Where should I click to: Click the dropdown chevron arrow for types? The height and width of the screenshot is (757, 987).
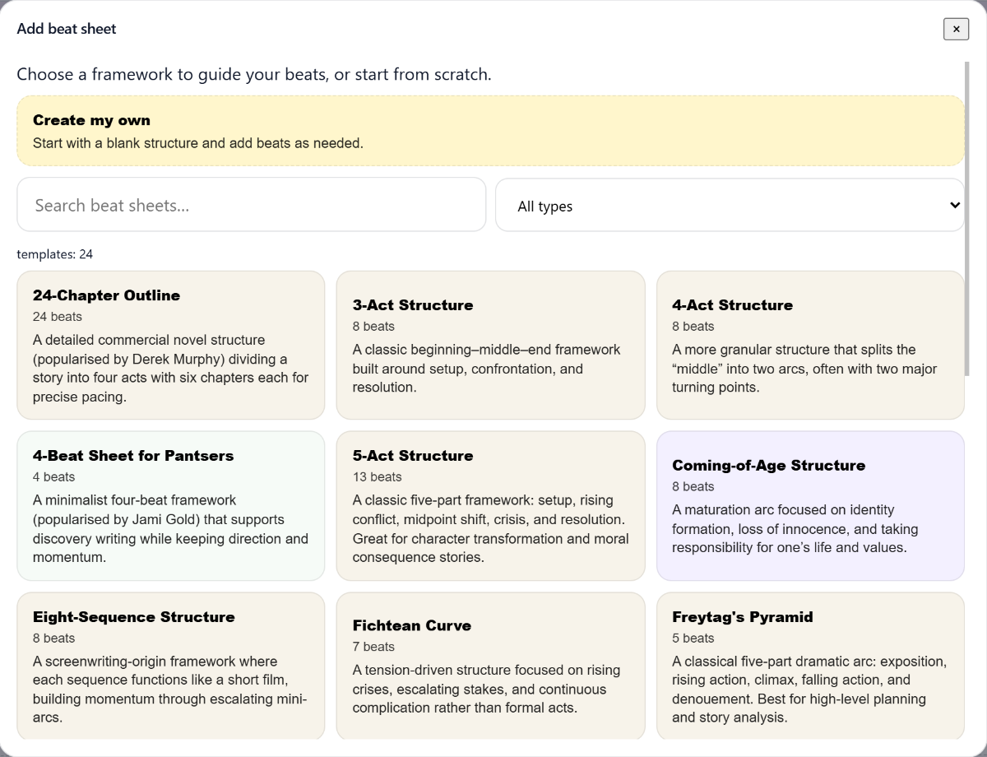pyautogui.click(x=954, y=205)
